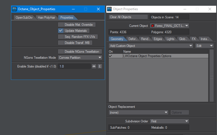Open the Instancer tab

click(205, 39)
